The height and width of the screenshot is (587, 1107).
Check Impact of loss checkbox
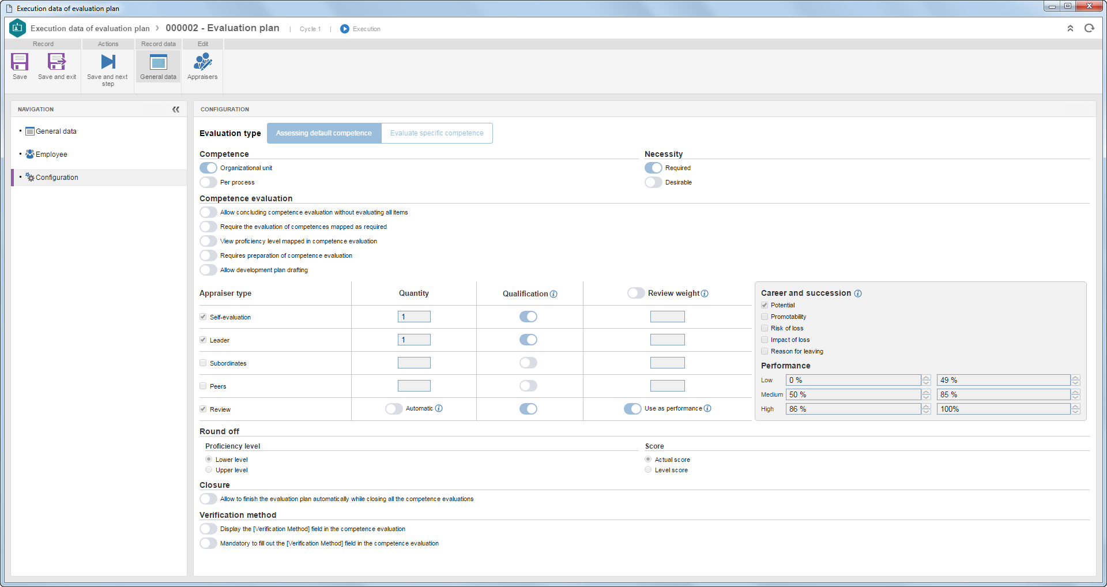coord(765,340)
